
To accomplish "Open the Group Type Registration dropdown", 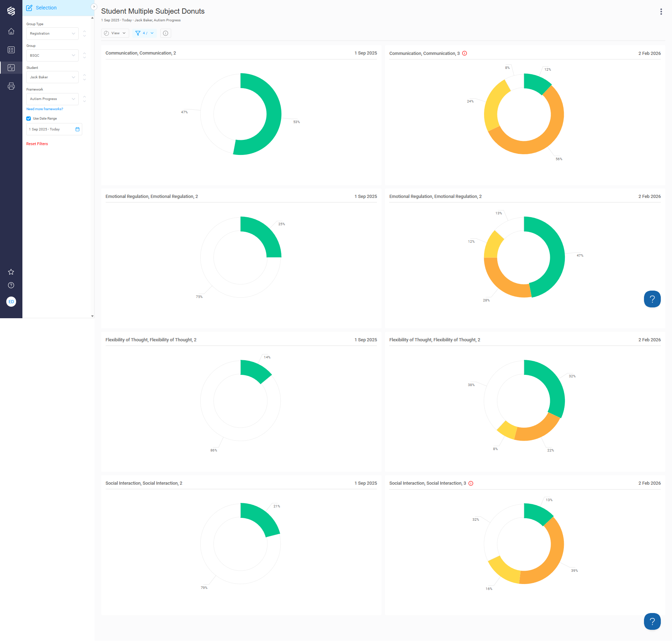I will pos(52,34).
